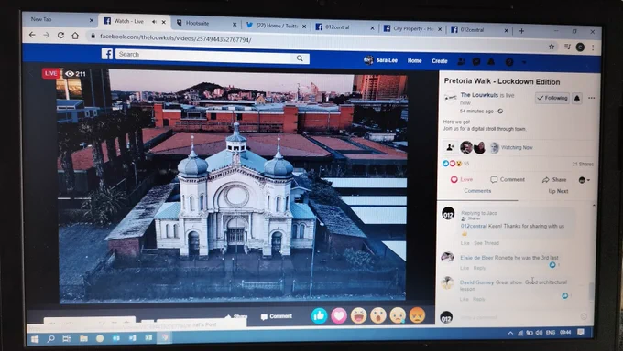The image size is (623, 351).
Task: Open The Louwkuls page link
Action: point(479,95)
